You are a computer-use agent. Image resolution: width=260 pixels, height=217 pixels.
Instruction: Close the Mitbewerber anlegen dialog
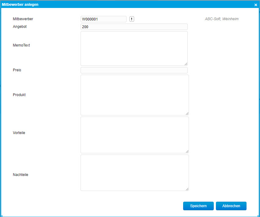(256, 5)
